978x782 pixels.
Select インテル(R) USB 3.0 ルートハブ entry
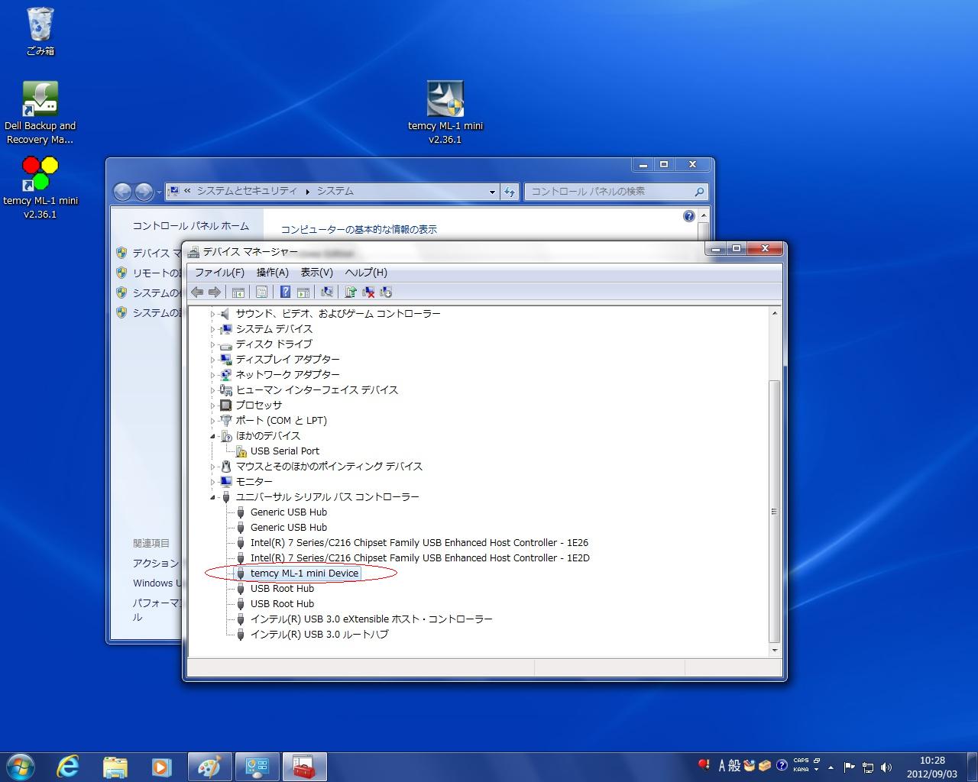coord(319,635)
